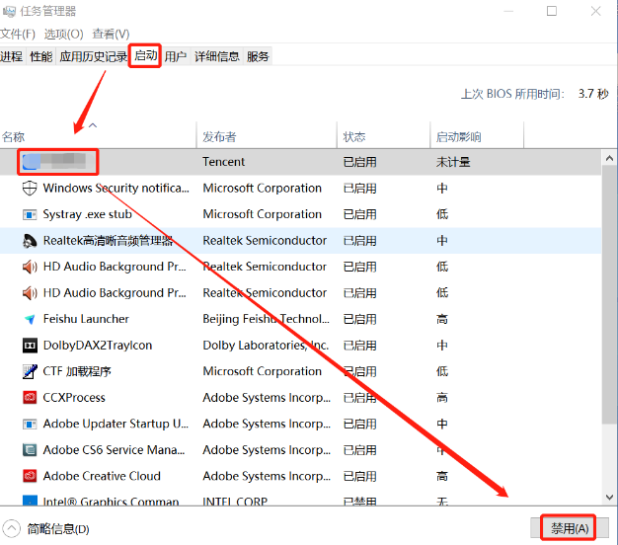Click the 禁用(A) button
Viewport: 618px width, 545px height.
(569, 528)
